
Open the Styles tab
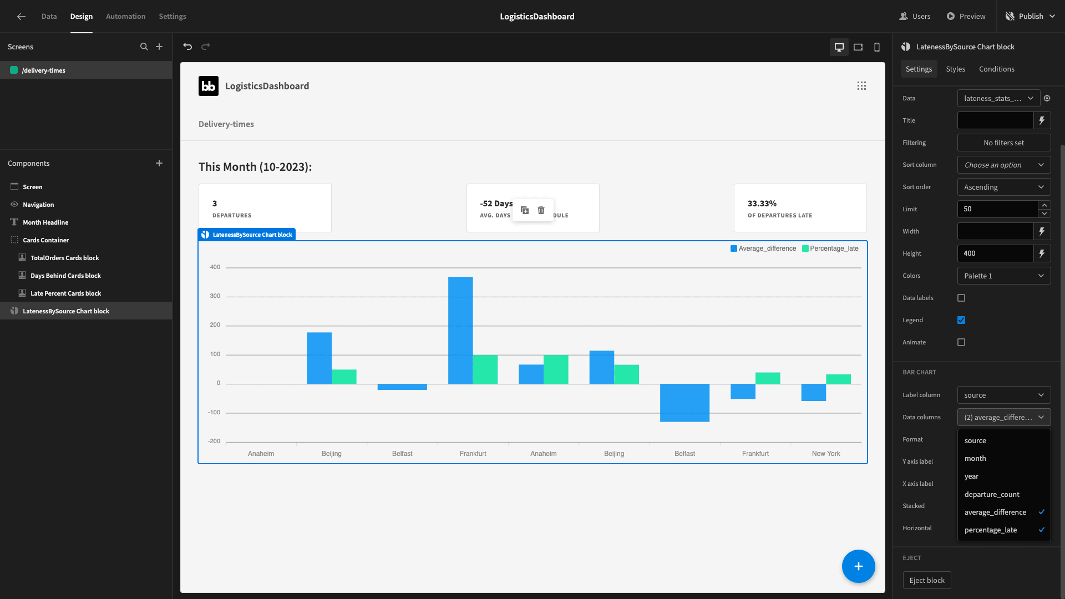point(955,69)
